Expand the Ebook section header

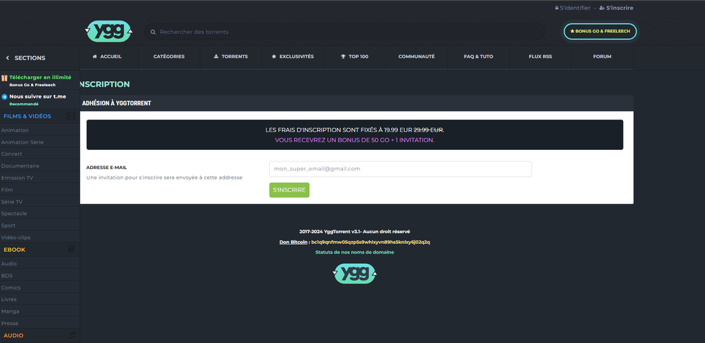[39, 249]
